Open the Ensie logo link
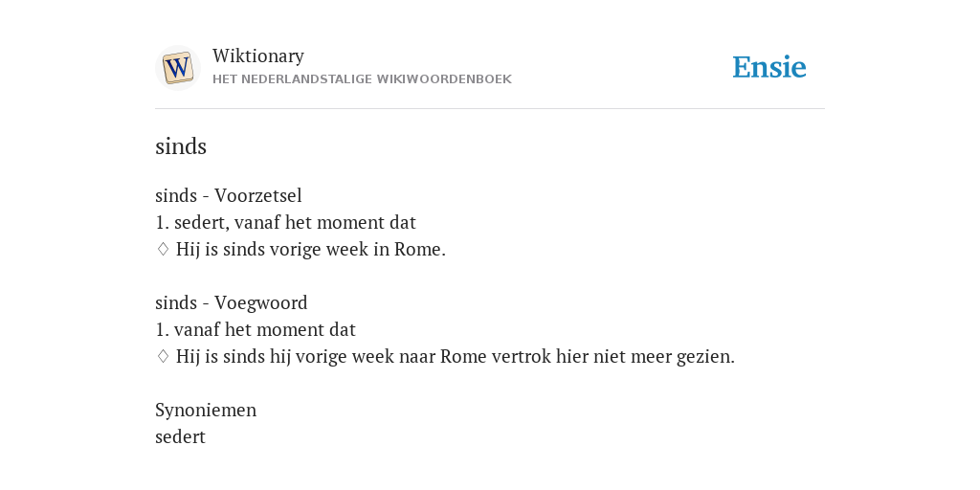This screenshot has width=980, height=490. click(769, 67)
